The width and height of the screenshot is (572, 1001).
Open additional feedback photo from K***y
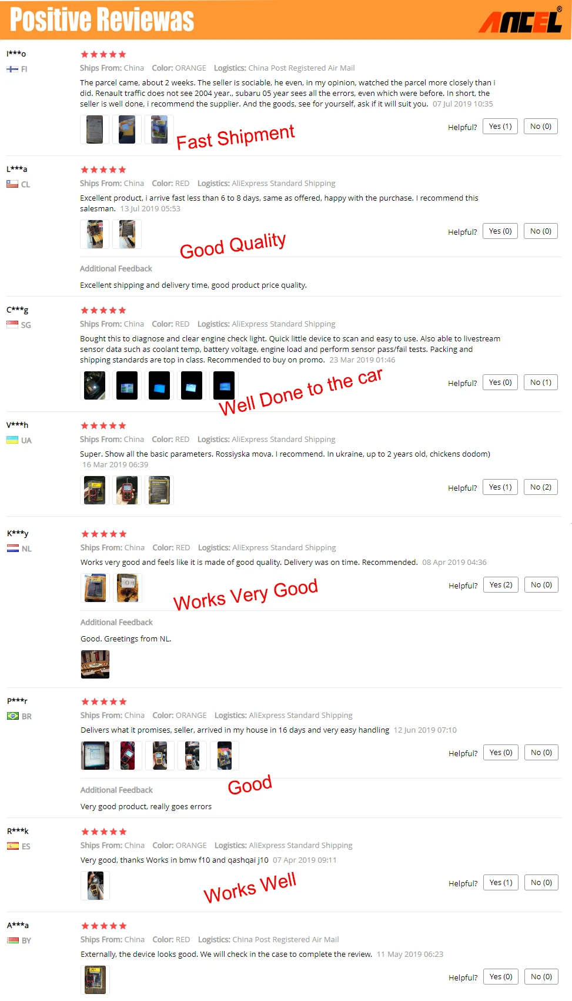pos(95,664)
